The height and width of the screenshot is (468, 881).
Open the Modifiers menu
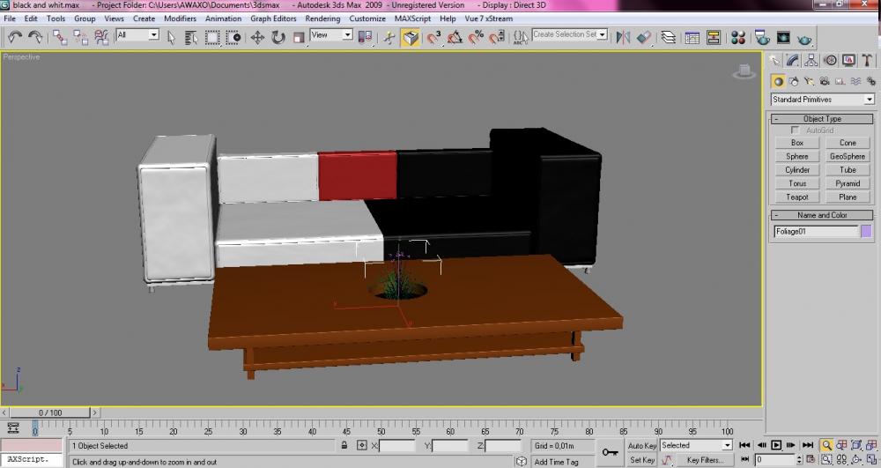click(180, 18)
